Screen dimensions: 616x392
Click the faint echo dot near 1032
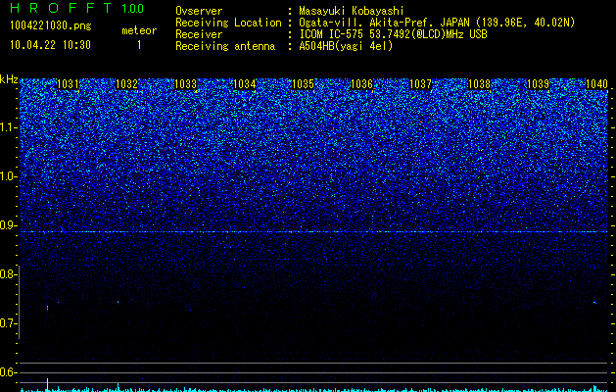click(118, 302)
